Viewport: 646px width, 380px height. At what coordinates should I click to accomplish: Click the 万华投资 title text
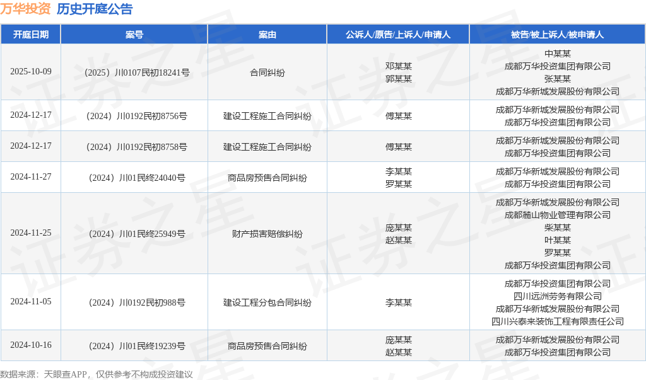point(25,9)
